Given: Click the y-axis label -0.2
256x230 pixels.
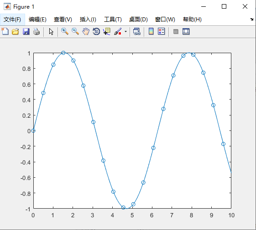Looking at the screenshot, I should [26, 147].
